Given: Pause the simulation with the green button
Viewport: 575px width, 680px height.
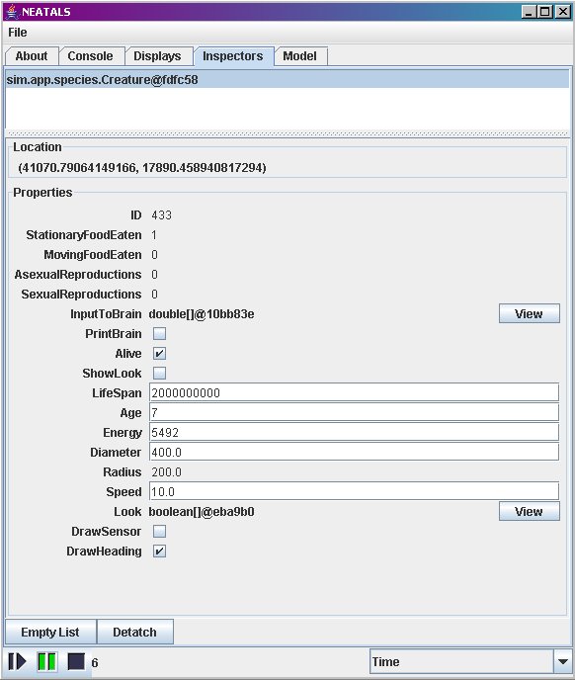Looking at the screenshot, I should (x=46, y=662).
